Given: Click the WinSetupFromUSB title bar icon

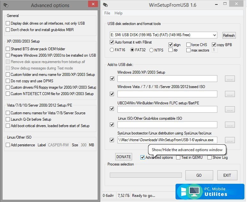Looking at the screenshot, I should click(105, 5).
